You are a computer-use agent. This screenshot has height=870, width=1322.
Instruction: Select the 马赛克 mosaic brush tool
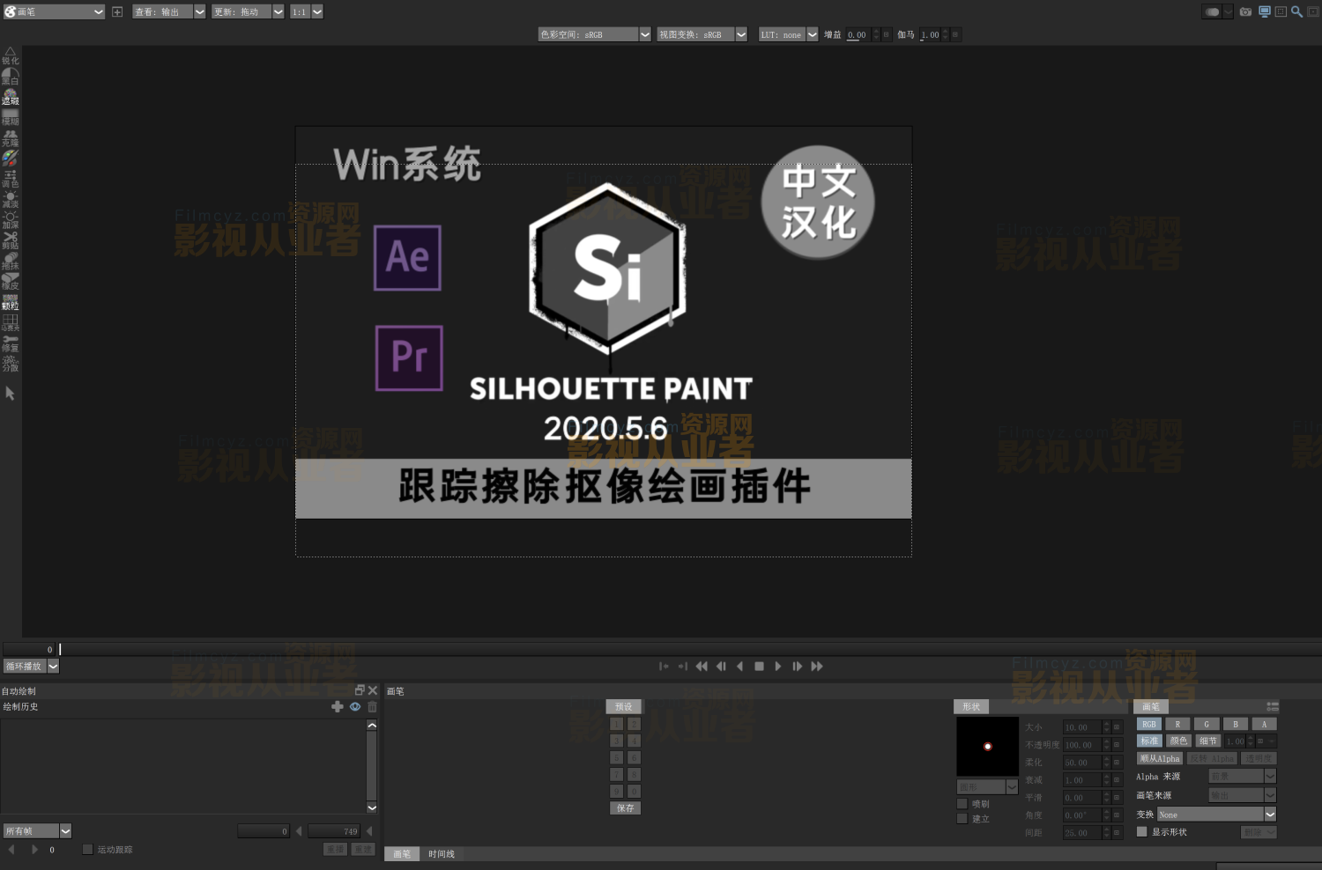click(10, 322)
